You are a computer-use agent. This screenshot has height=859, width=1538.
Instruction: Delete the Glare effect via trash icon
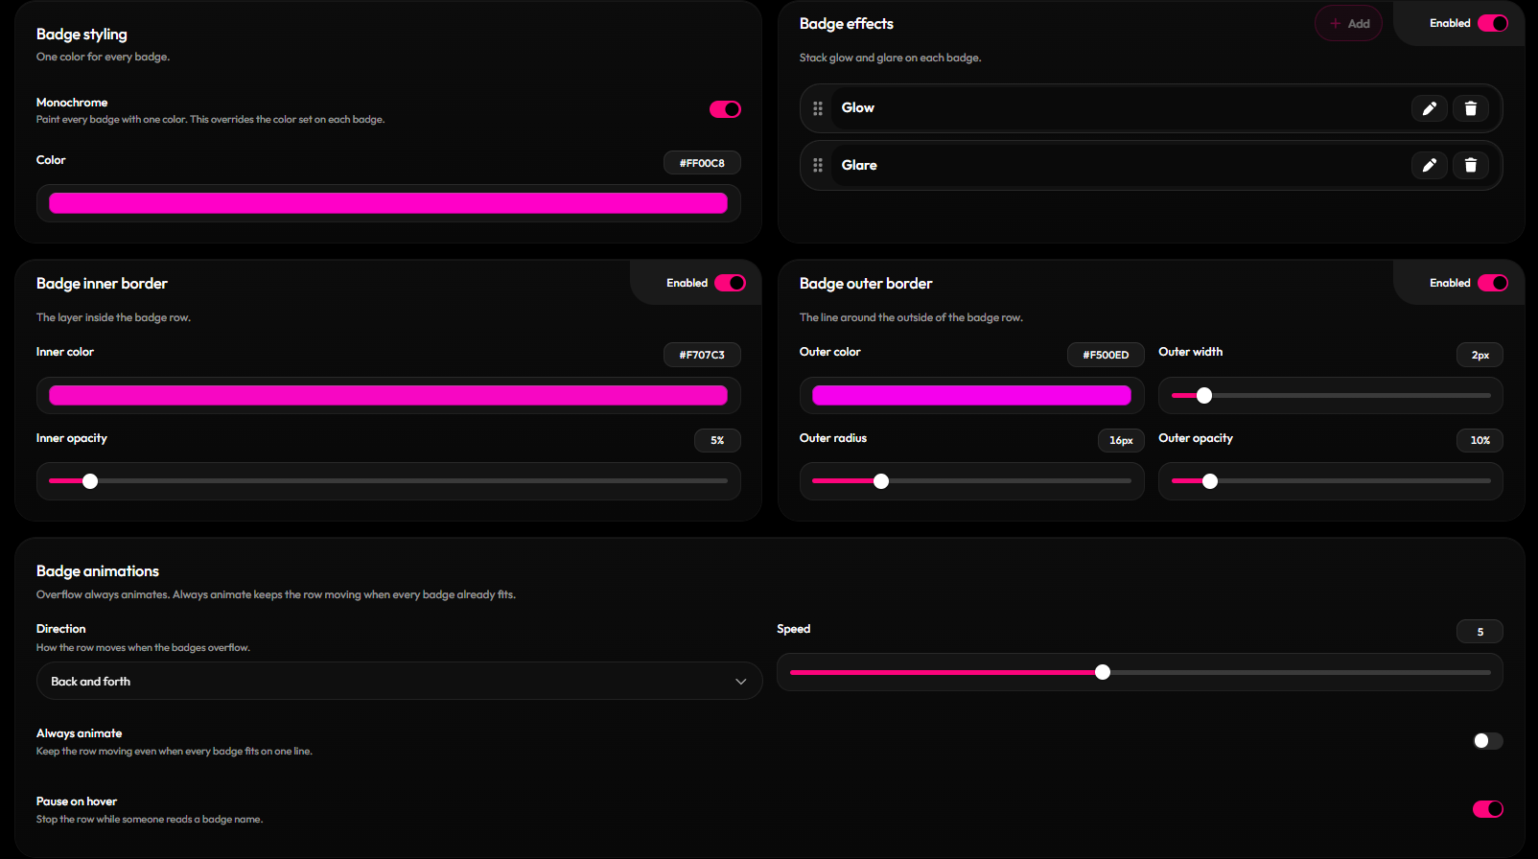[x=1471, y=166]
